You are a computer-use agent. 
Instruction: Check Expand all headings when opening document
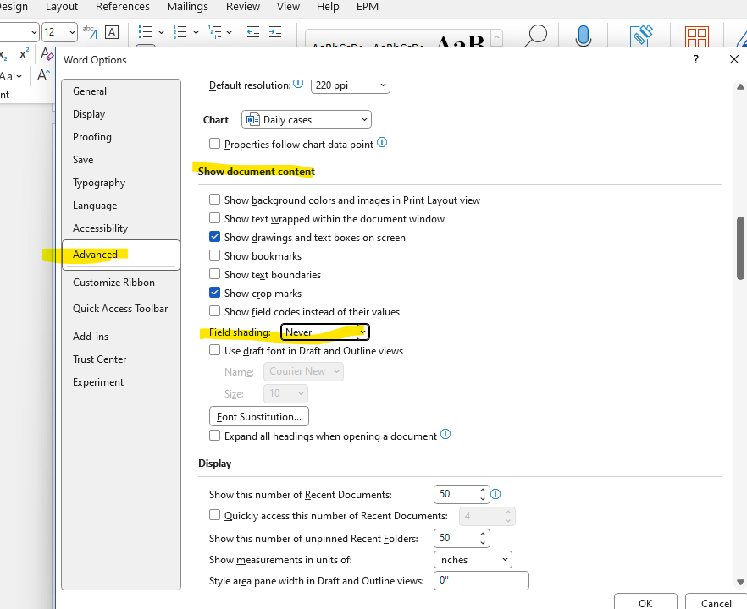(x=215, y=436)
